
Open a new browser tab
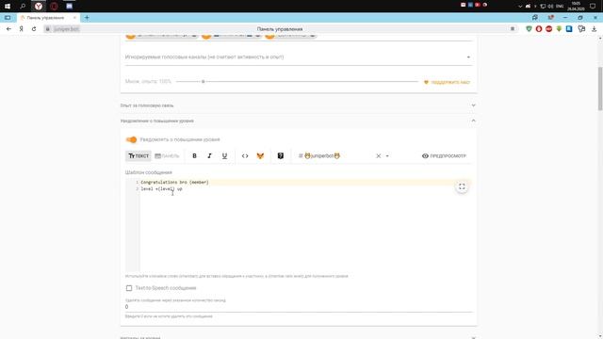[87, 18]
